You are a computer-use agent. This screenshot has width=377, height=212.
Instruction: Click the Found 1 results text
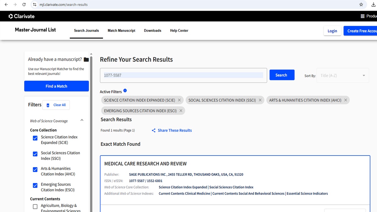pyautogui.click(x=117, y=130)
